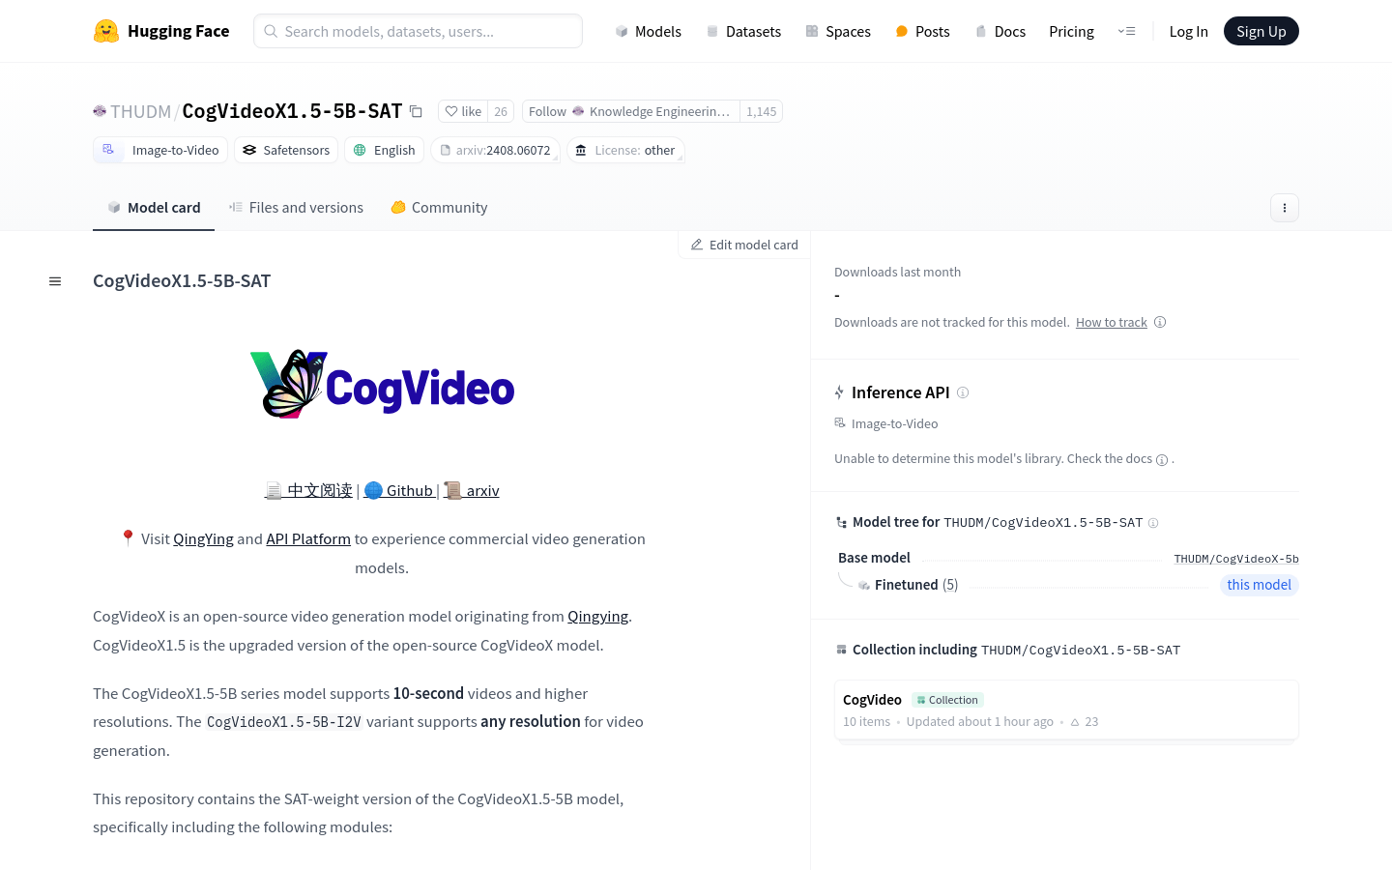Click Edit model card
The width and height of the screenshot is (1392, 870).
tap(744, 245)
